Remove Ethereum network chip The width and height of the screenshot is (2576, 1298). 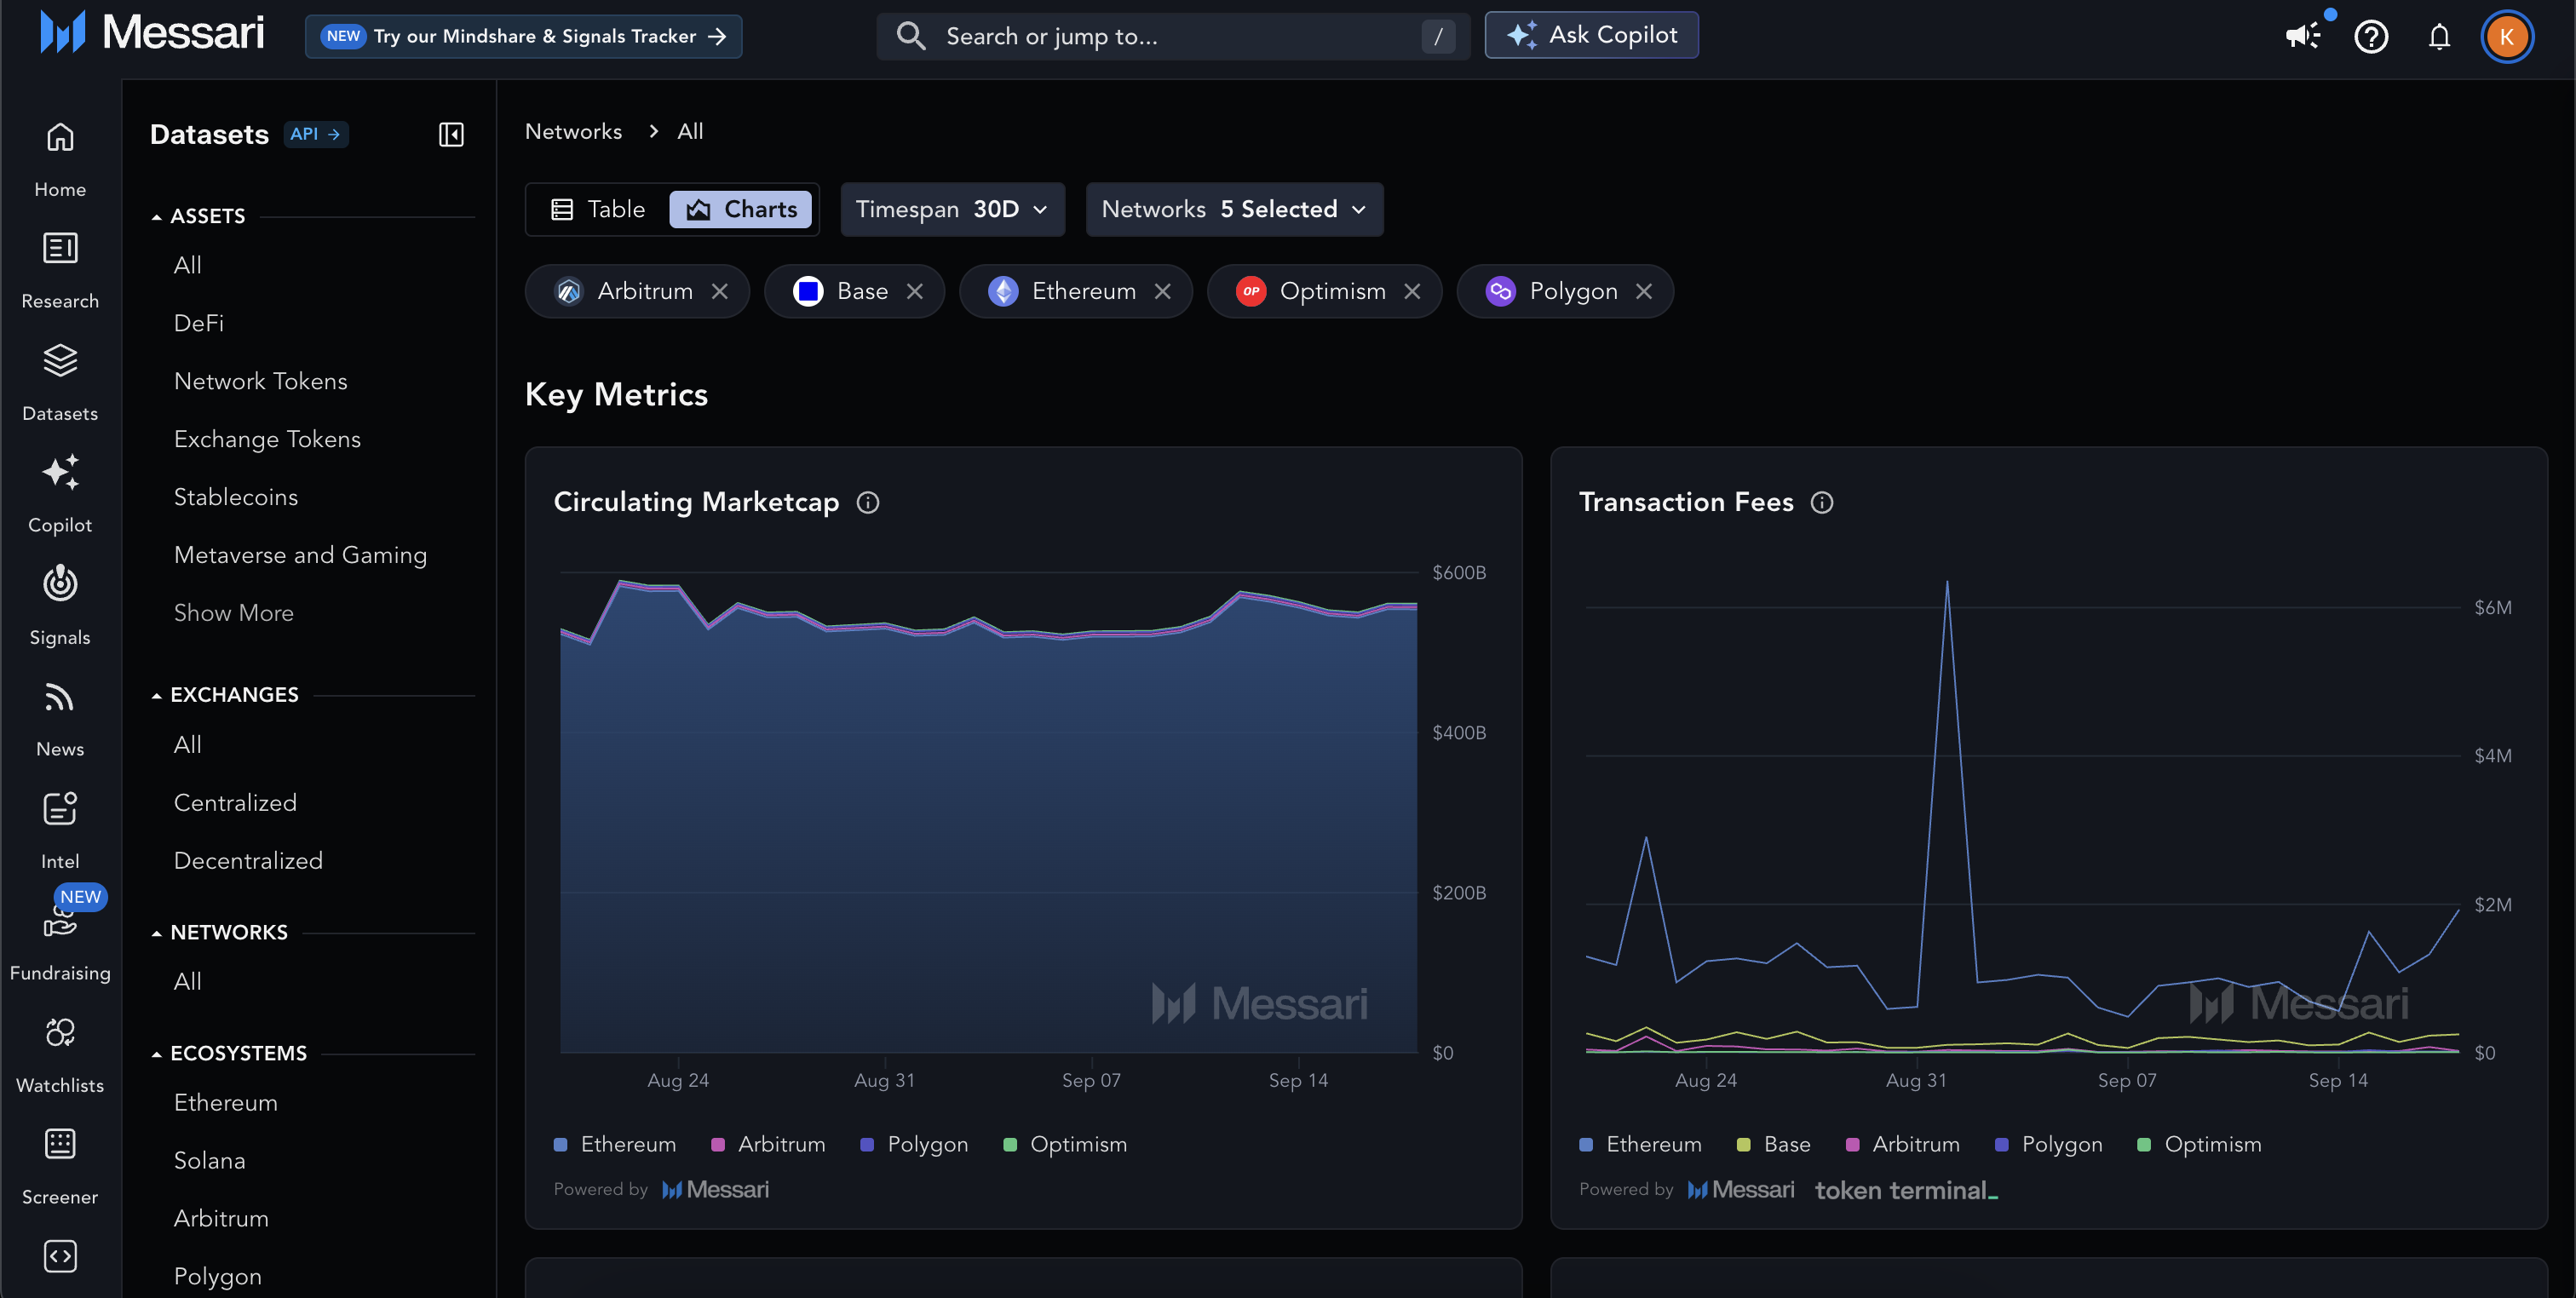click(x=1162, y=291)
